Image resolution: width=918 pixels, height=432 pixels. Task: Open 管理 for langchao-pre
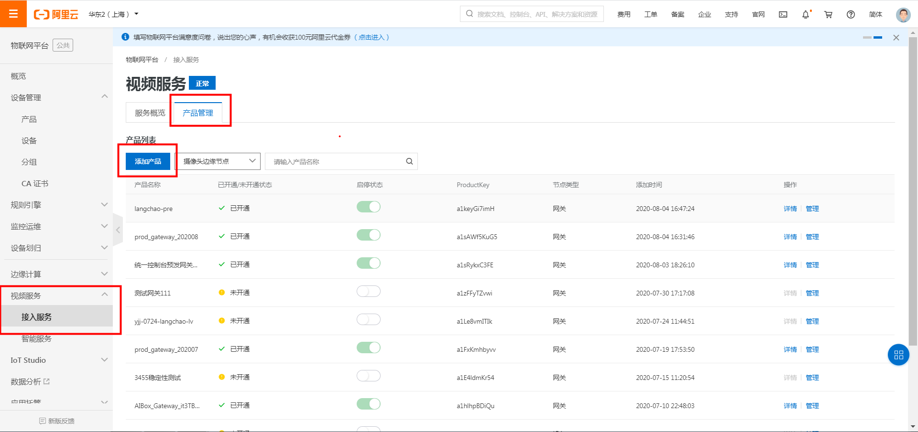pyautogui.click(x=812, y=209)
